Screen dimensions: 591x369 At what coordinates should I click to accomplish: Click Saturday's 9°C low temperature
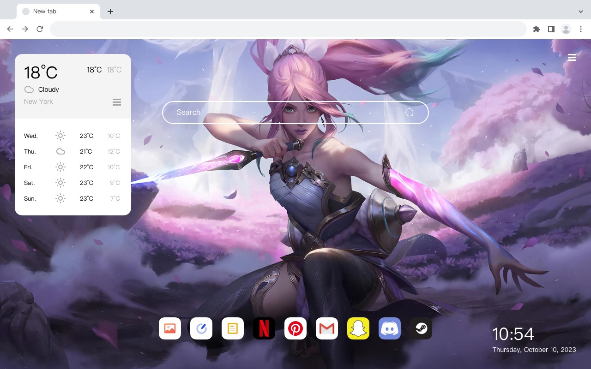pos(115,183)
